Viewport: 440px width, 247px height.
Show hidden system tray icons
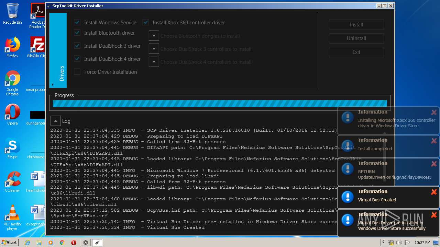click(383, 243)
